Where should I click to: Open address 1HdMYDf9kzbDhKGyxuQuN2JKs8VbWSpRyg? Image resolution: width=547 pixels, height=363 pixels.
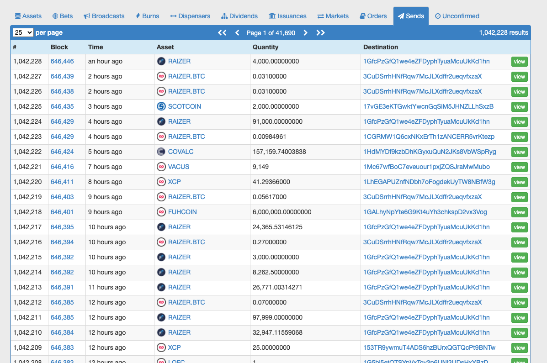coord(430,152)
